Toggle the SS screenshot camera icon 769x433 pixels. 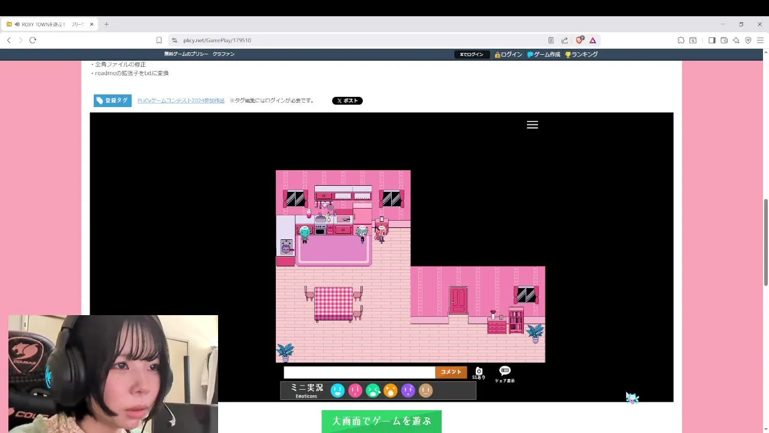click(x=479, y=373)
